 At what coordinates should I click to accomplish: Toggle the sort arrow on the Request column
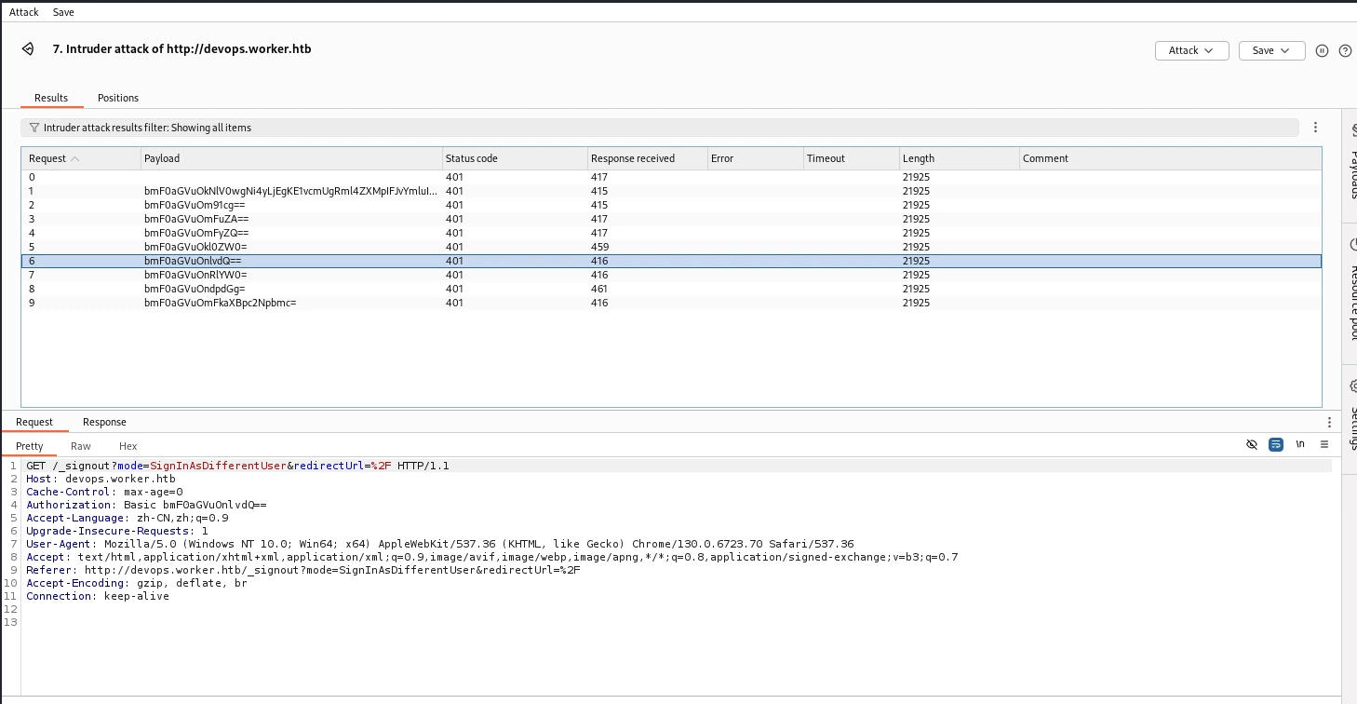(x=74, y=158)
